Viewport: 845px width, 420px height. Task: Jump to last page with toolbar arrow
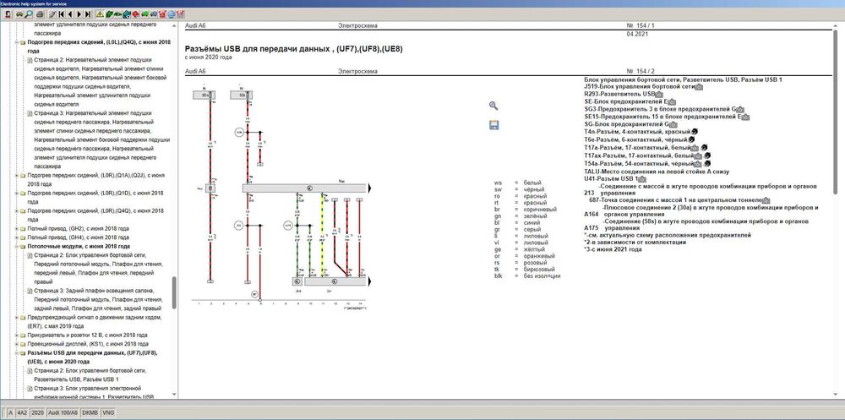pyautogui.click(x=88, y=14)
